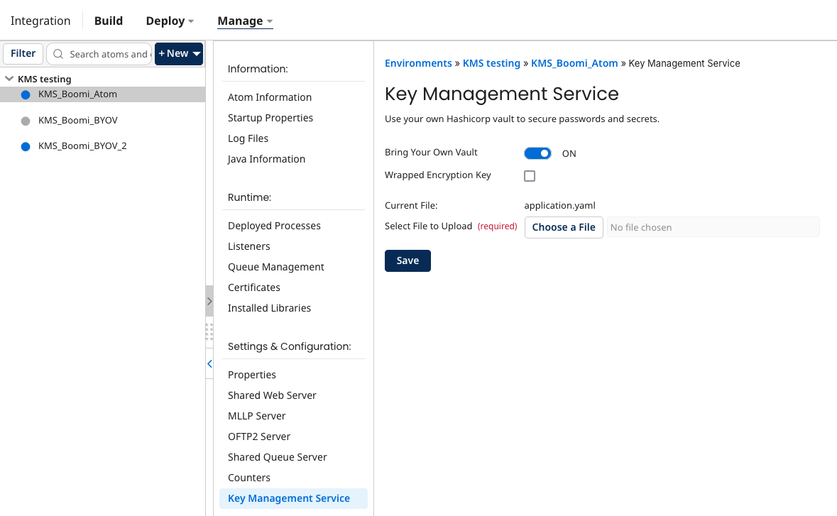Click Choose a File to upload a vault config
Screen dimensions: 837x516
point(563,227)
